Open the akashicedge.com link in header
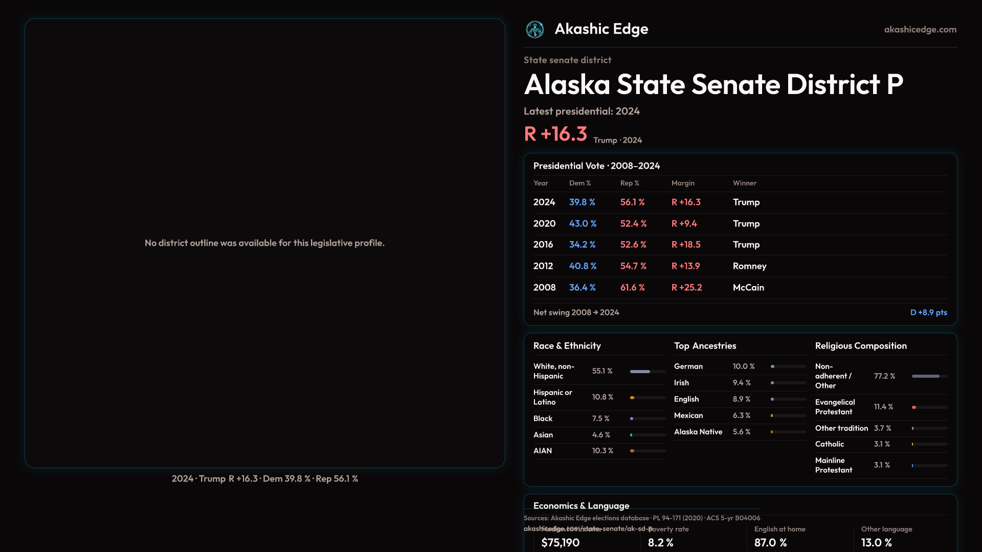The height and width of the screenshot is (552, 982). coord(920,30)
